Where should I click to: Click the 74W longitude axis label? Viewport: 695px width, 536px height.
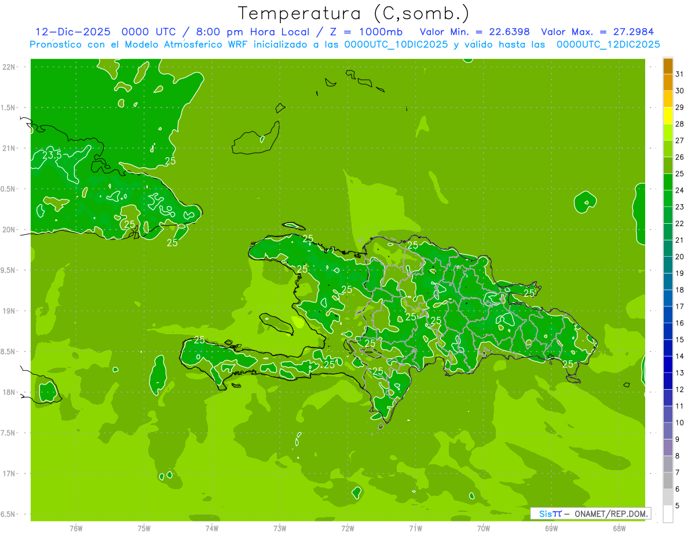click(x=212, y=528)
